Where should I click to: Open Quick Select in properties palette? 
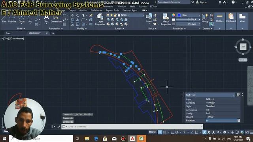238,95
